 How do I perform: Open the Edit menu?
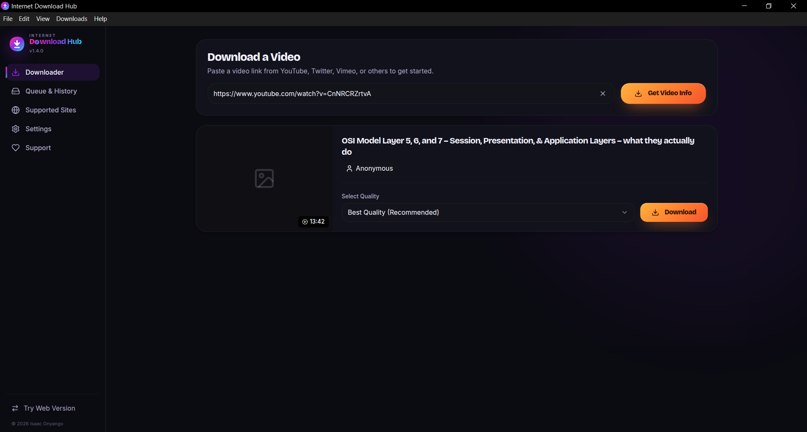pos(24,19)
